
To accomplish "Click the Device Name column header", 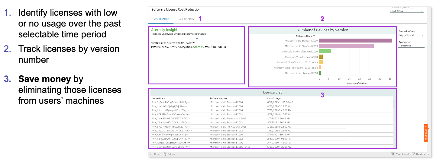I will tap(158, 98).
